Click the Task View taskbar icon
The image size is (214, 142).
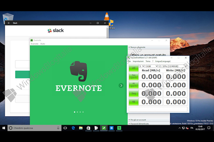click(x=65, y=128)
